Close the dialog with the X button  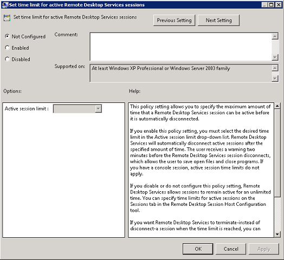pyautogui.click(x=279, y=5)
